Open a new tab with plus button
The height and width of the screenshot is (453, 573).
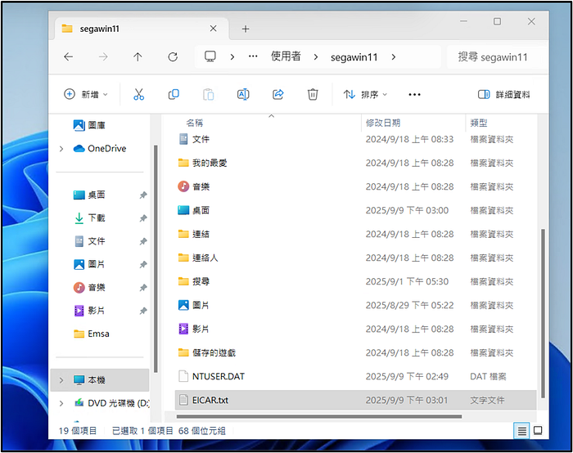(x=246, y=29)
